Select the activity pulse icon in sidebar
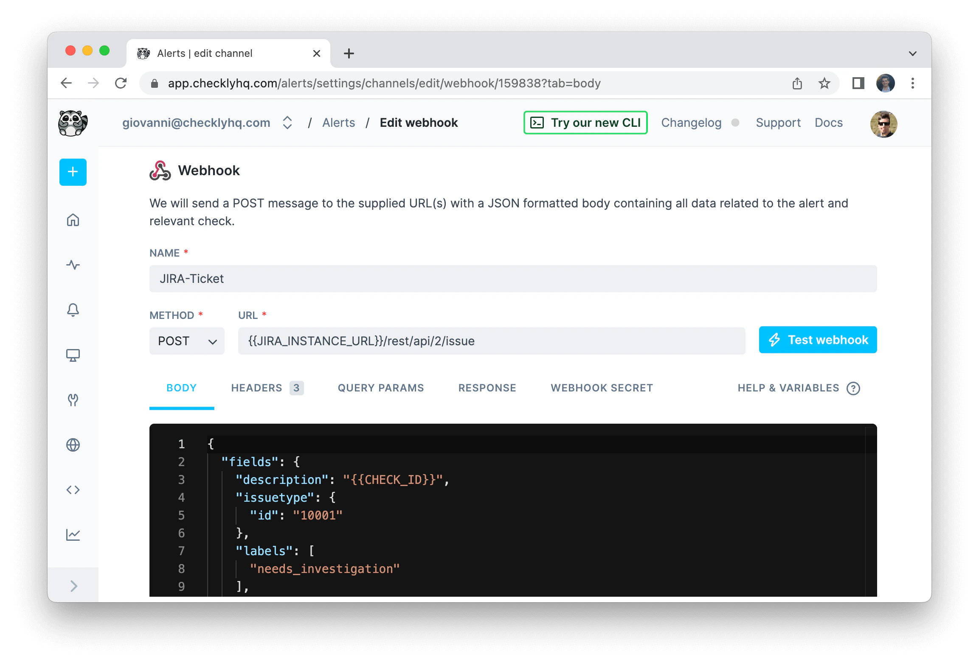979x665 pixels. tap(73, 265)
